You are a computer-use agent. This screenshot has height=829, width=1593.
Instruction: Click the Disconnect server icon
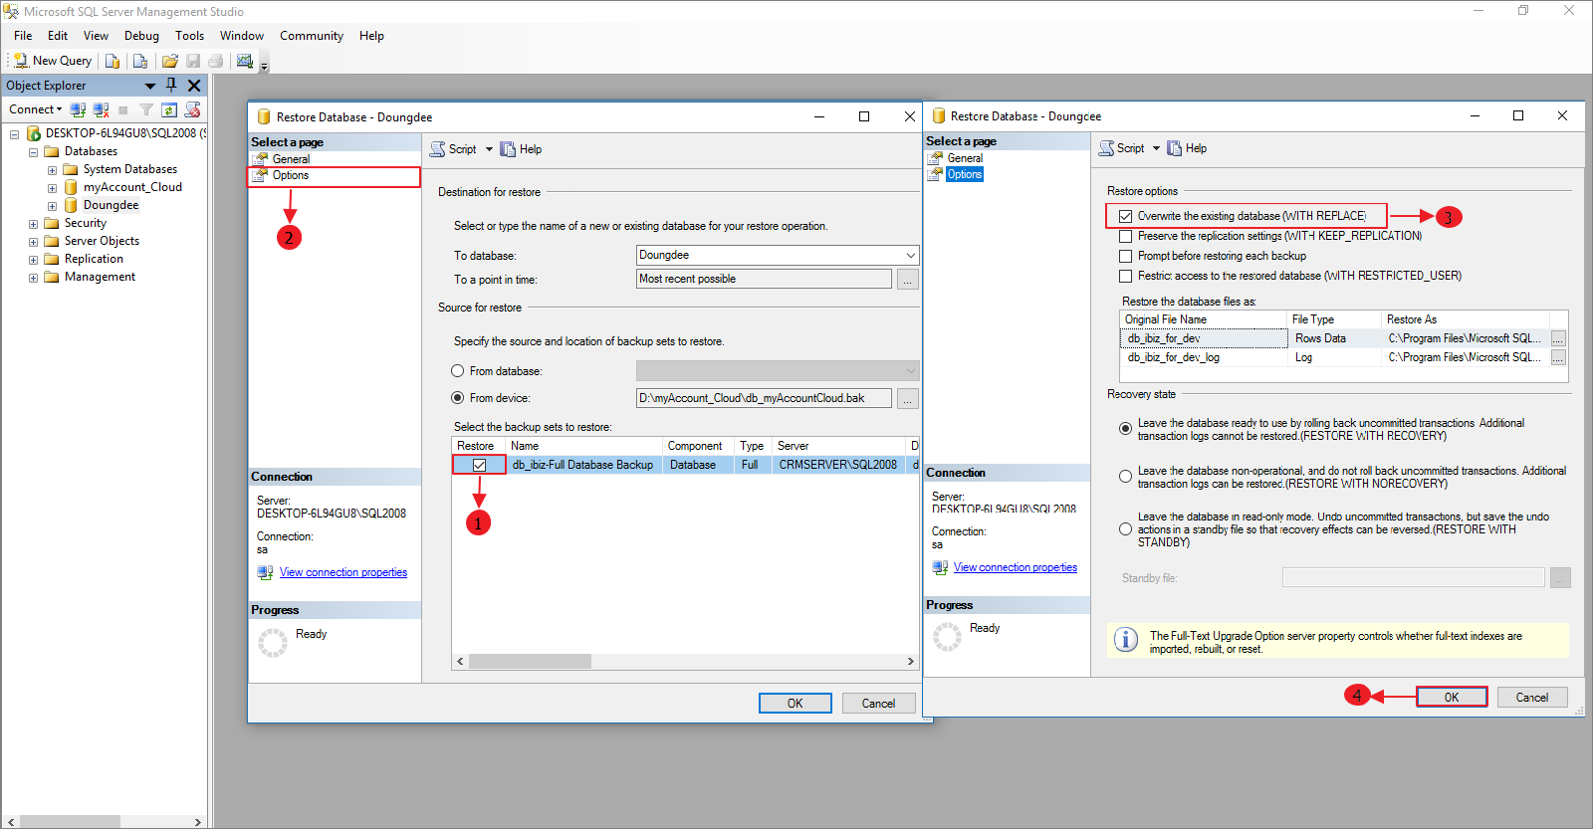pyautogui.click(x=101, y=109)
